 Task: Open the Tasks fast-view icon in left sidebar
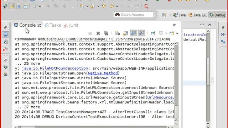pos(6,42)
